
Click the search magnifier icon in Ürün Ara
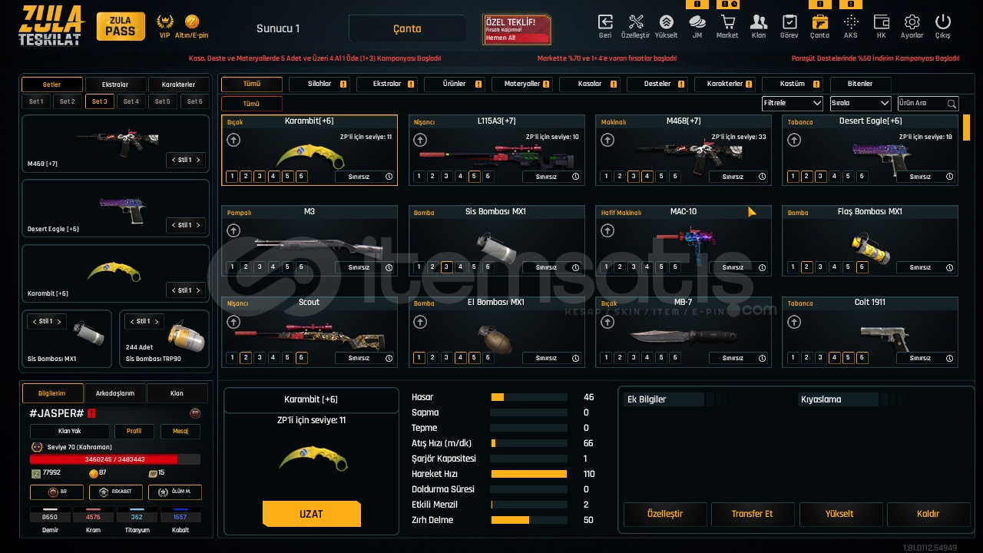pyautogui.click(x=952, y=104)
